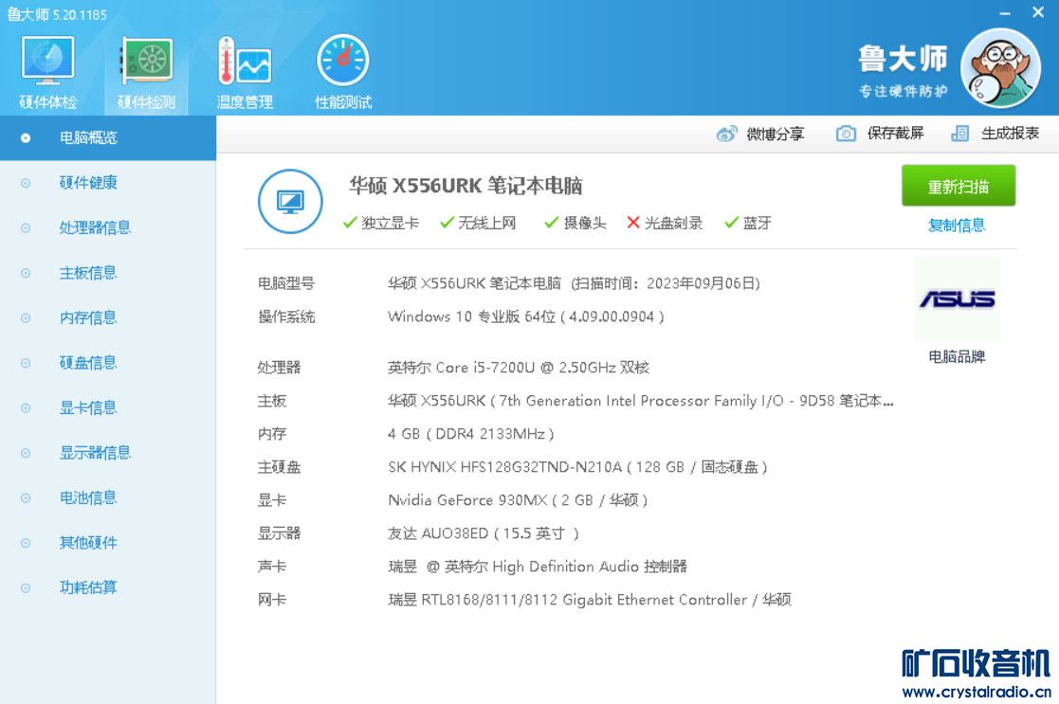The width and height of the screenshot is (1059, 704).
Task: Click the 生成报表 report icon
Action: (959, 134)
